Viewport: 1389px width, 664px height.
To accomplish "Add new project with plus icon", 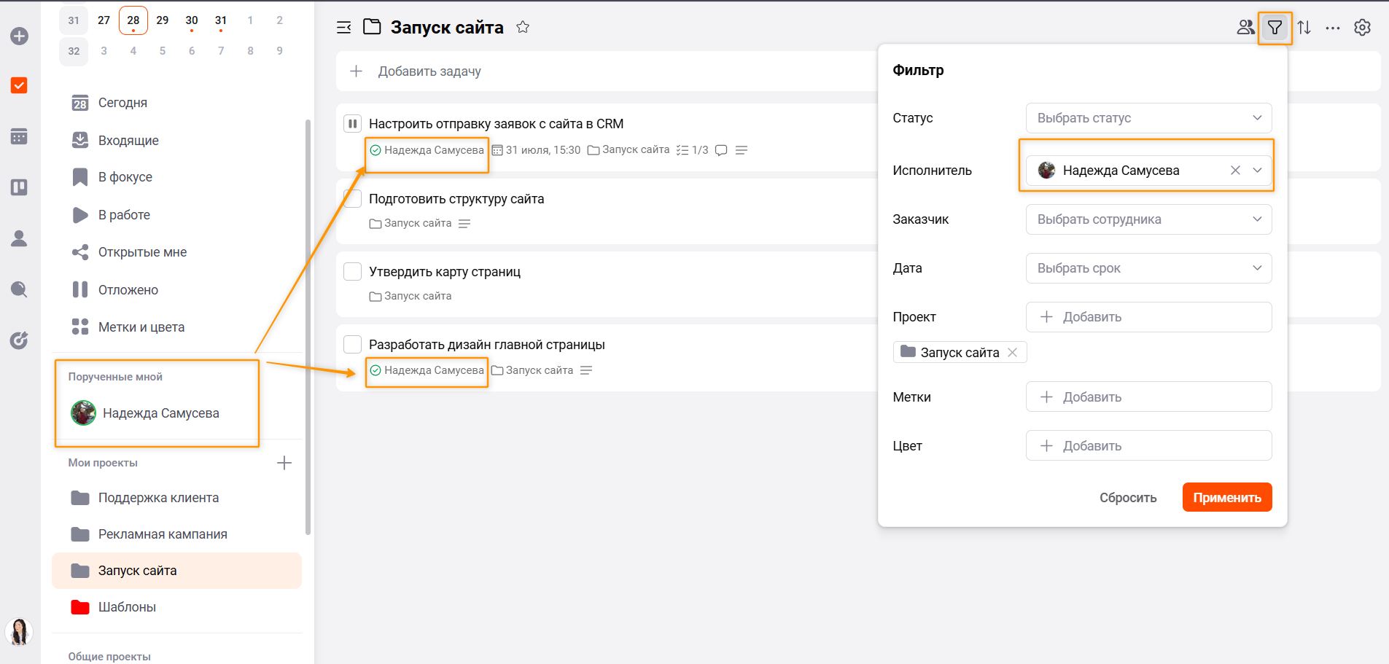I will (x=284, y=463).
